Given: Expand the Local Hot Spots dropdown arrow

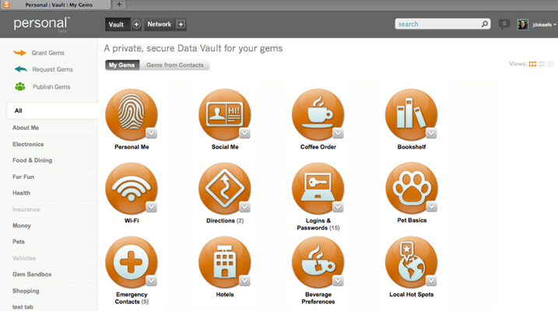Looking at the screenshot, I should coord(431,281).
